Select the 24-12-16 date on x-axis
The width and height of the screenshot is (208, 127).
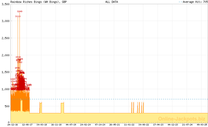click(x=12, y=125)
